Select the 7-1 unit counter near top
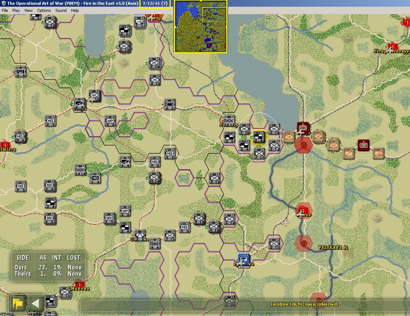This screenshot has height=316, width=410. click(139, 22)
